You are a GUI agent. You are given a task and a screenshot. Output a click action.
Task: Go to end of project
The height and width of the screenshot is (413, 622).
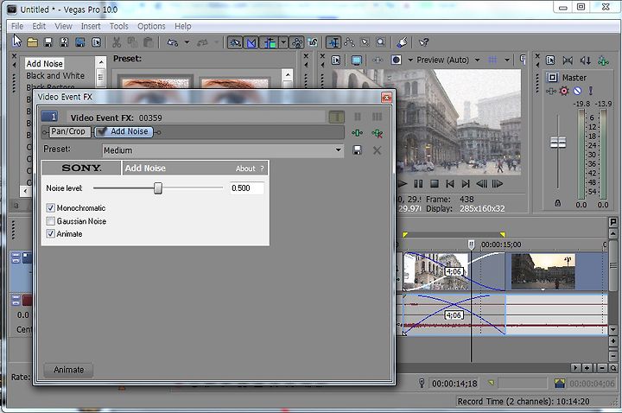point(466,184)
